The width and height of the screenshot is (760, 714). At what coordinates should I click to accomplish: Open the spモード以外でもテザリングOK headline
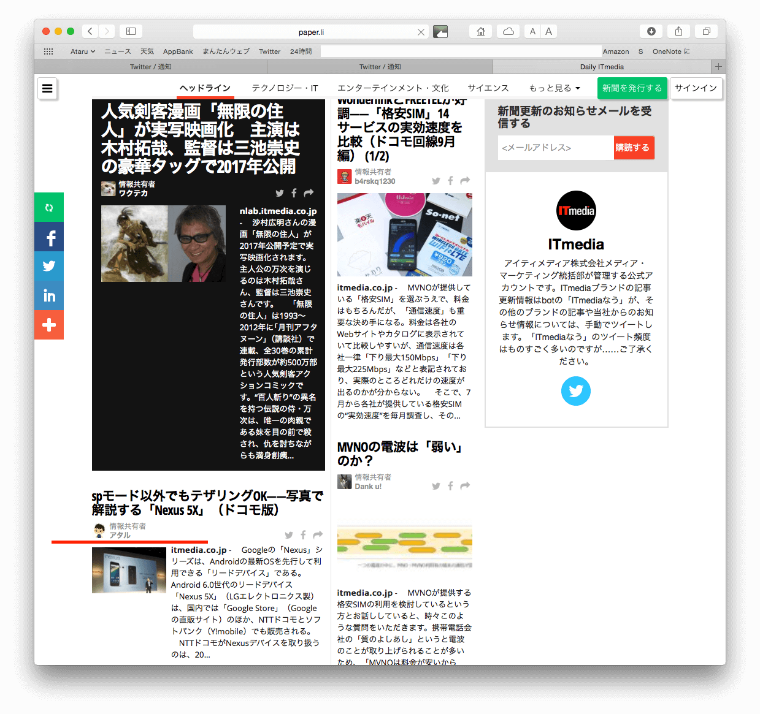(x=207, y=503)
